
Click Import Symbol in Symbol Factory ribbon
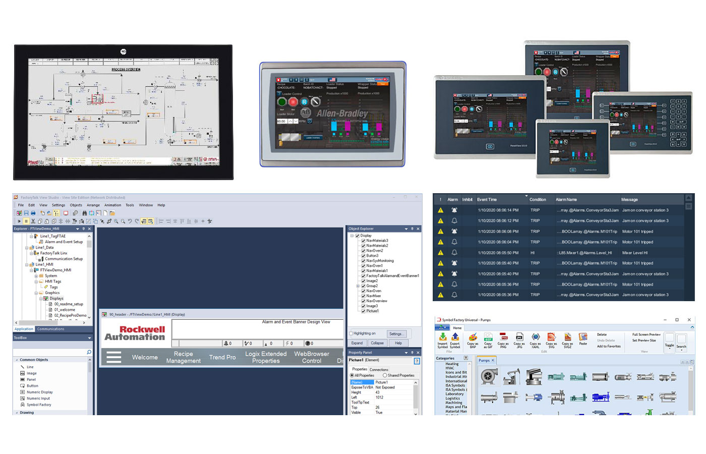(x=442, y=340)
